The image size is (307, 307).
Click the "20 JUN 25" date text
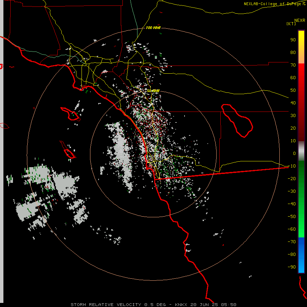[204, 305]
